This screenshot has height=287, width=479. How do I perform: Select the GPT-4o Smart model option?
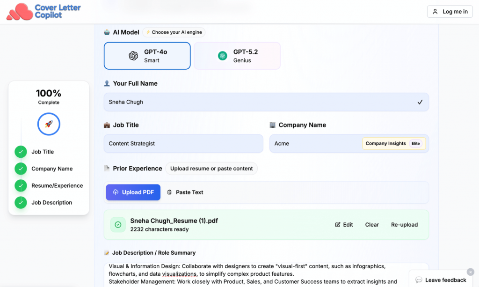point(147,56)
